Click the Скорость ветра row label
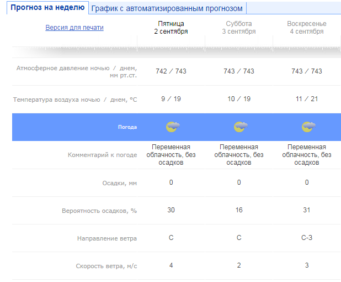The width and height of the screenshot is (341, 282). (106, 266)
